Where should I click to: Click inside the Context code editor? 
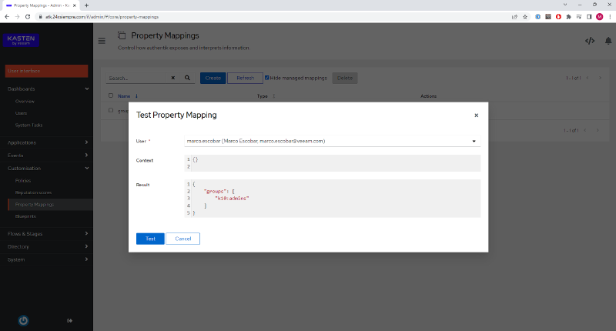333,163
